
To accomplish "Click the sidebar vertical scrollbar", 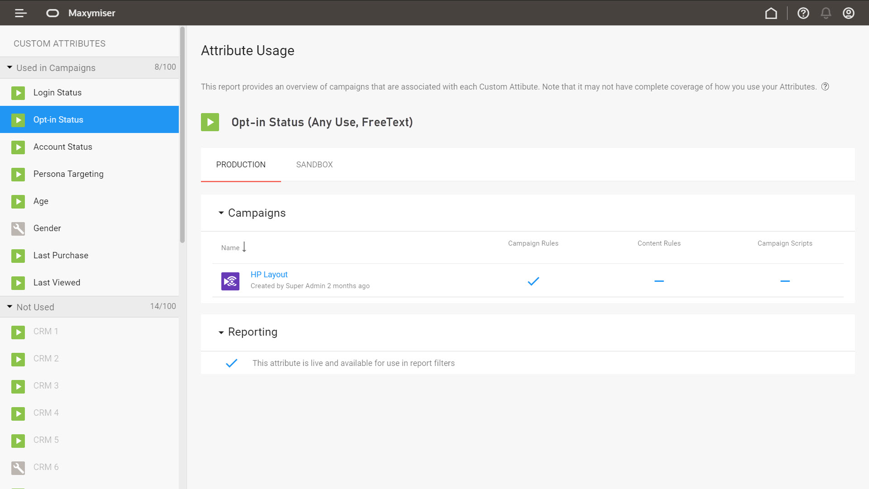I will pyautogui.click(x=182, y=136).
